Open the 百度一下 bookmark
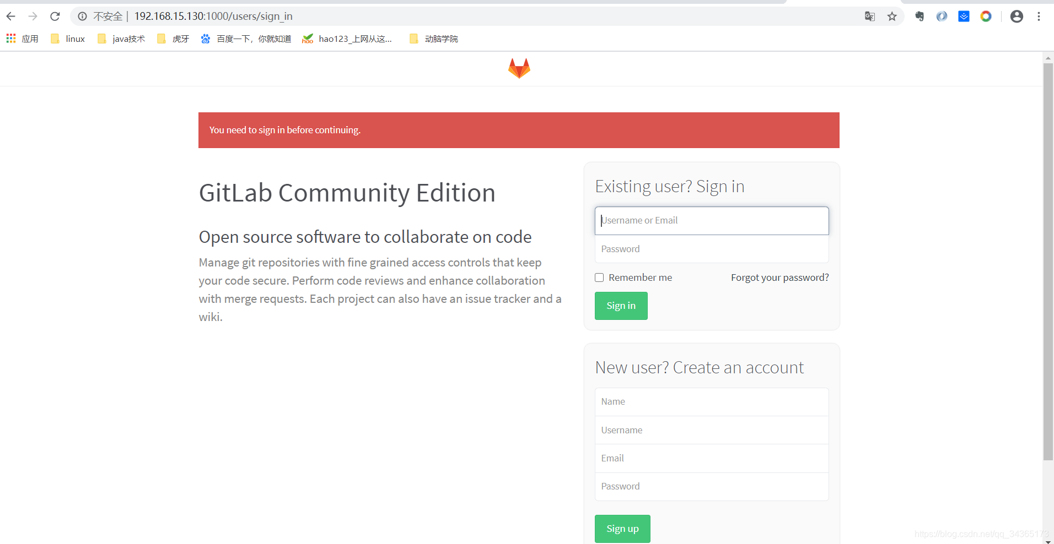 click(246, 39)
